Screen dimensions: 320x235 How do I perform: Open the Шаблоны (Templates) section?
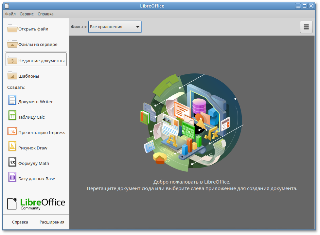29,76
